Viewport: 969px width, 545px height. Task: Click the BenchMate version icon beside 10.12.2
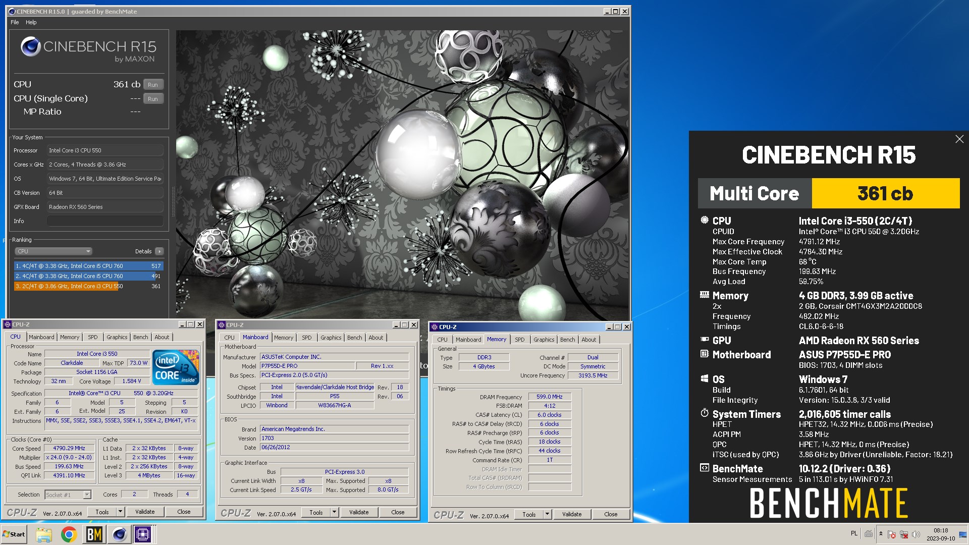[x=705, y=468]
